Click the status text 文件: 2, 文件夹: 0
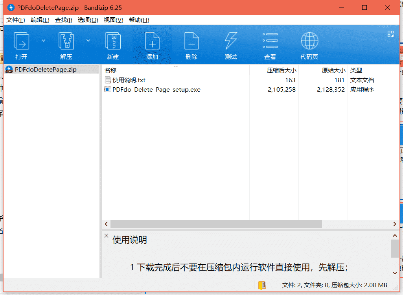Screen dimensions: 403x295 coord(305,285)
